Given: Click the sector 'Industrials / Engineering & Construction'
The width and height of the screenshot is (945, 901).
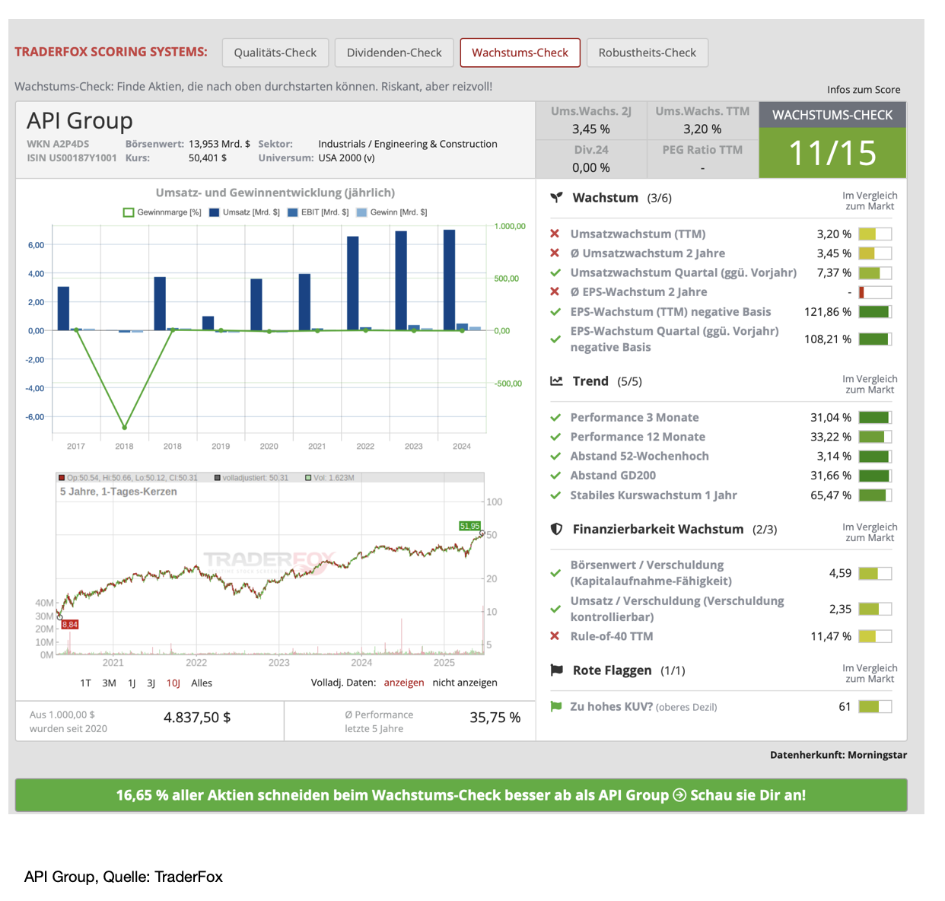Looking at the screenshot, I should point(408,144).
